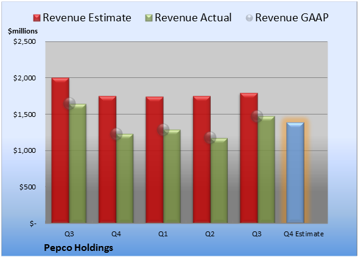Click the "Q1" x-axis label
Image resolution: width=358 pixels, height=257 pixels.
[x=163, y=234]
